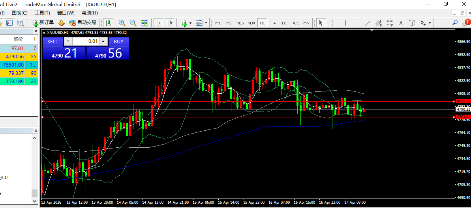Viewport: 471px width, 208px height.
Task: Launch MetaEditor from the yellow book icon
Action: point(62,23)
